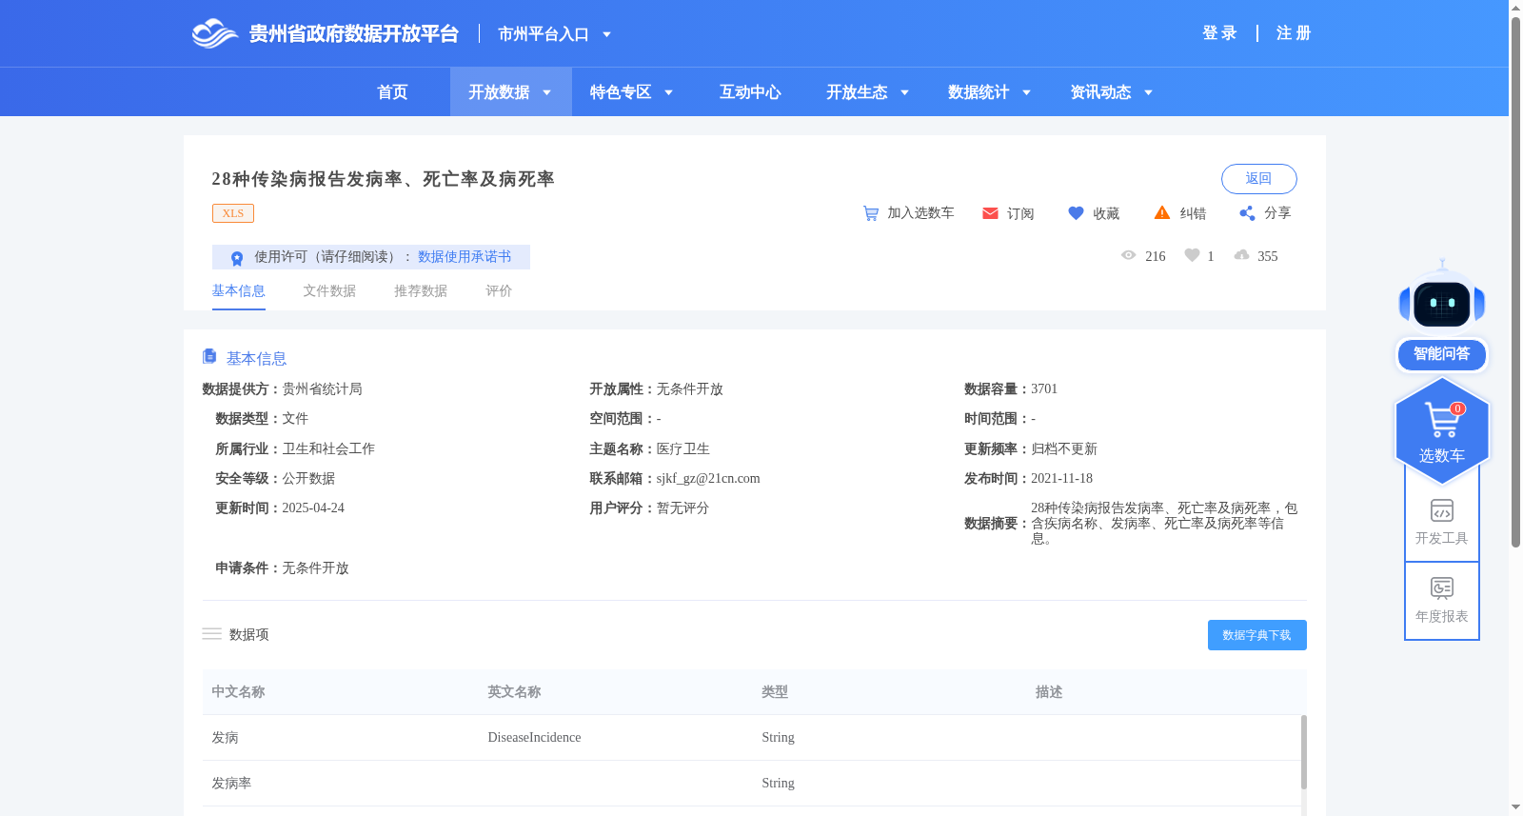Click the DiseaseIncidence table cell
The width and height of the screenshot is (1523, 816).
coord(534,738)
